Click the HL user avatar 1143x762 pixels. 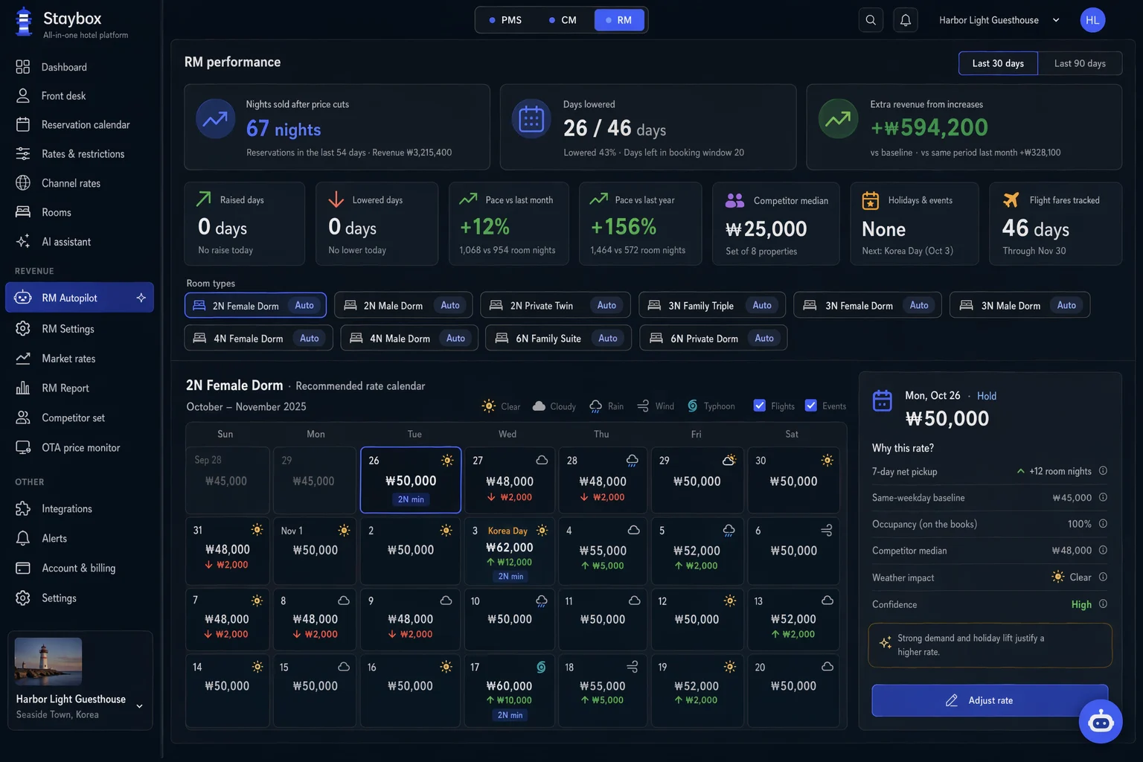(1092, 20)
